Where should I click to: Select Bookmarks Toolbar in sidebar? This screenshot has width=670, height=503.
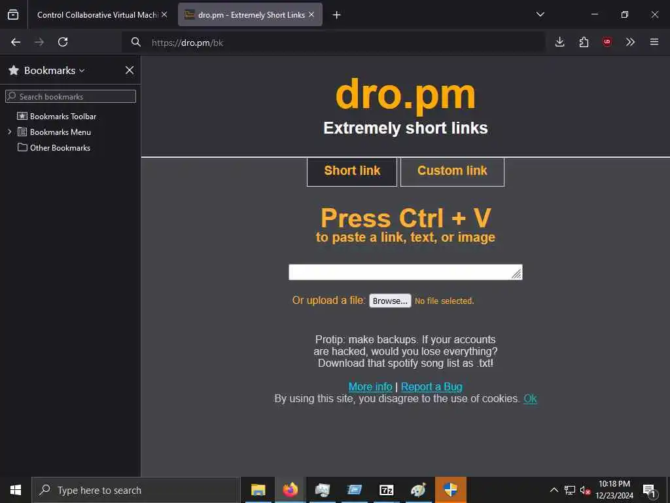pyautogui.click(x=63, y=117)
